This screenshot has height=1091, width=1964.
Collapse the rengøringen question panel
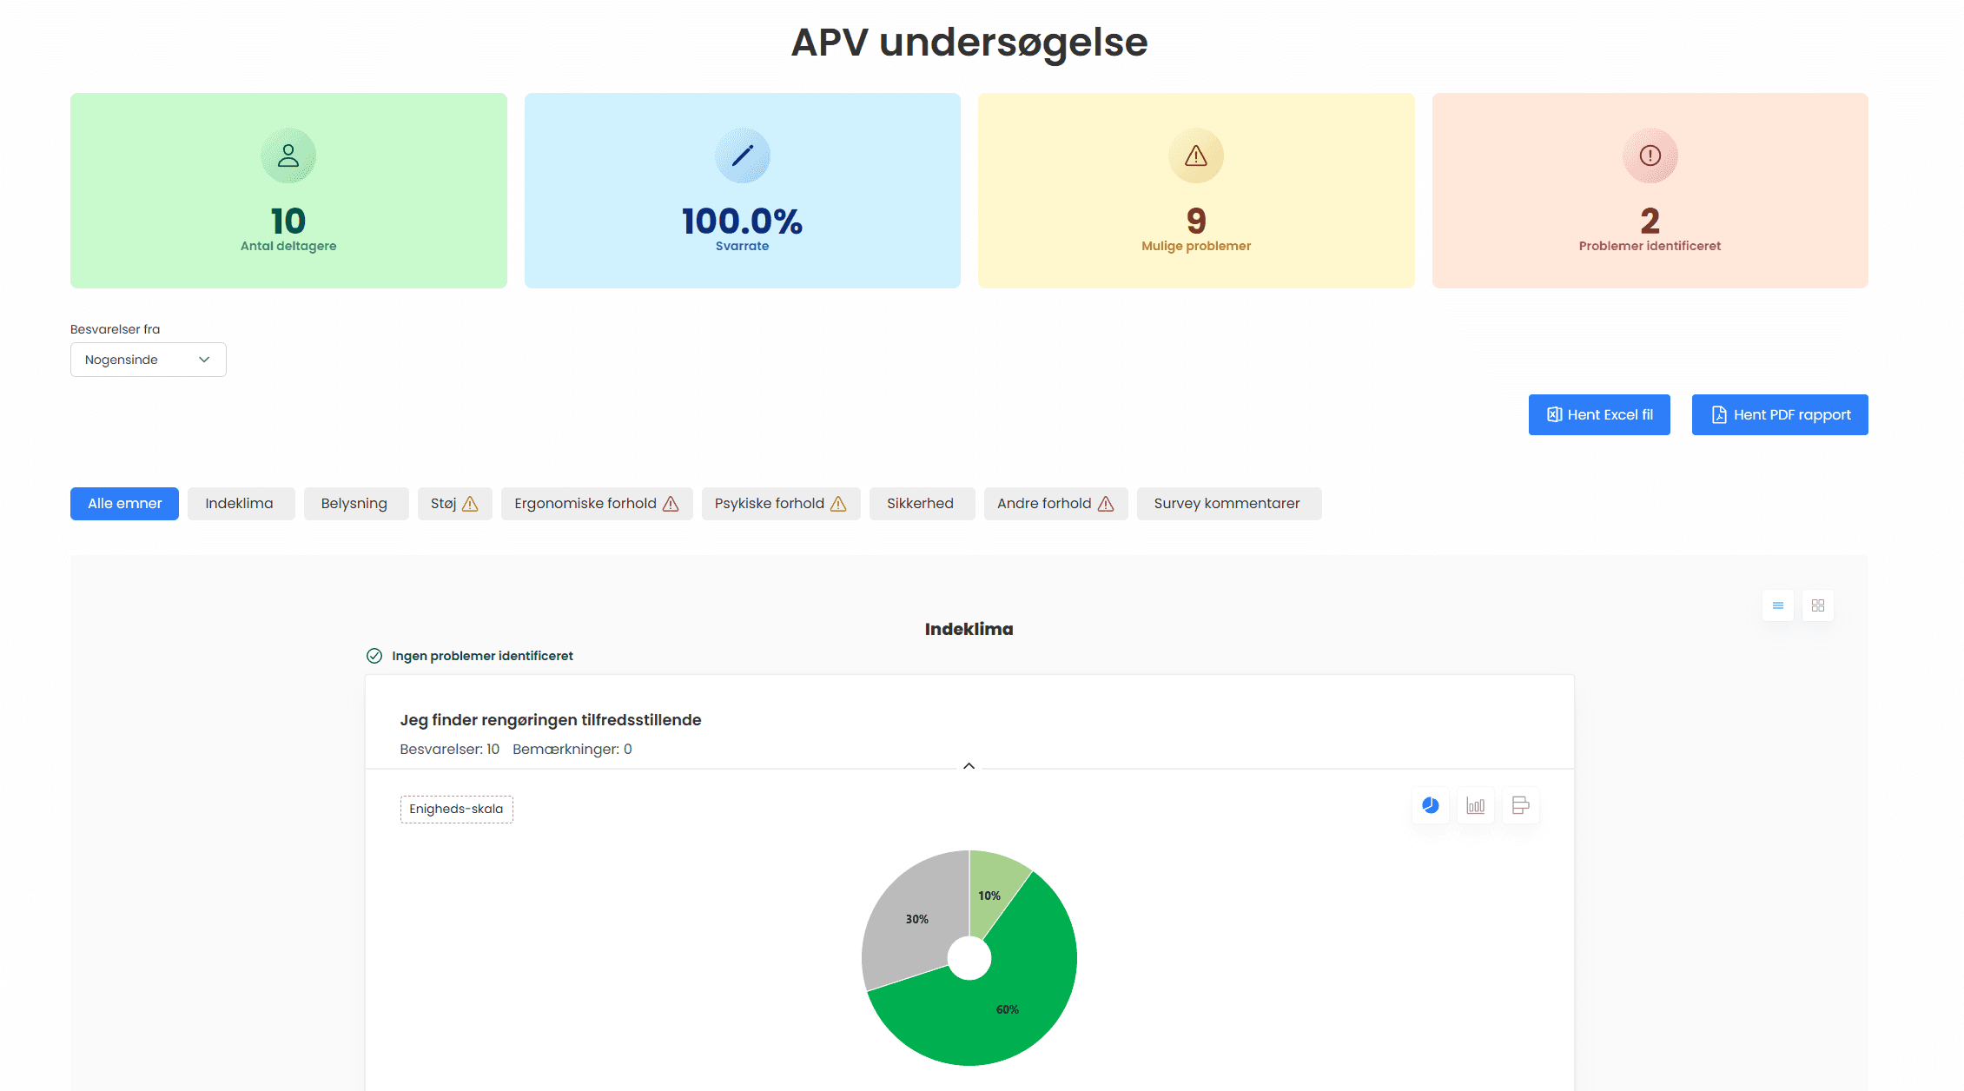tap(969, 766)
